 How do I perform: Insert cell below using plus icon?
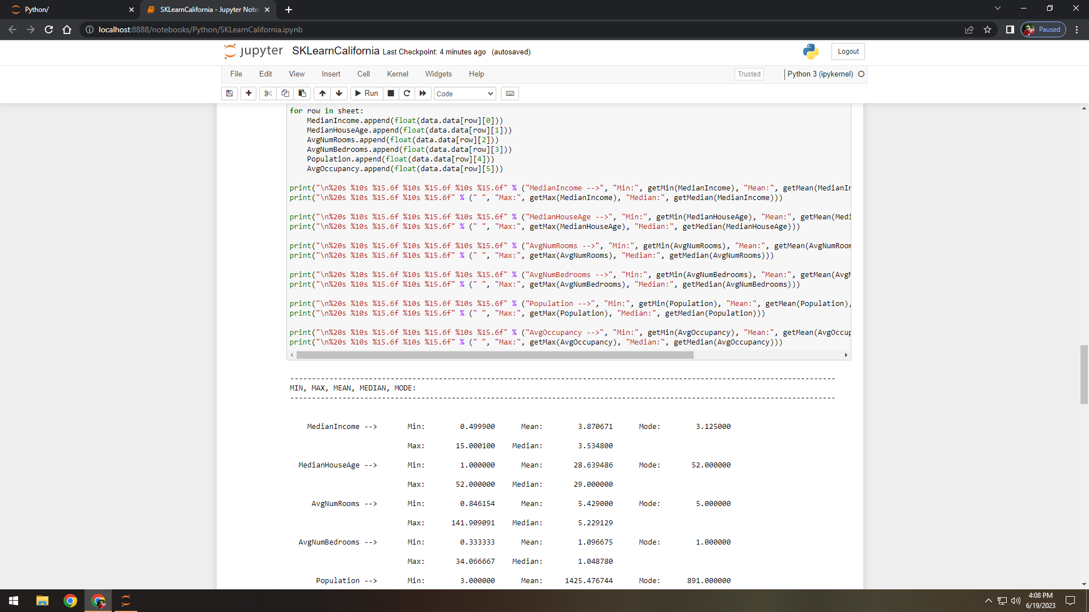[248, 93]
